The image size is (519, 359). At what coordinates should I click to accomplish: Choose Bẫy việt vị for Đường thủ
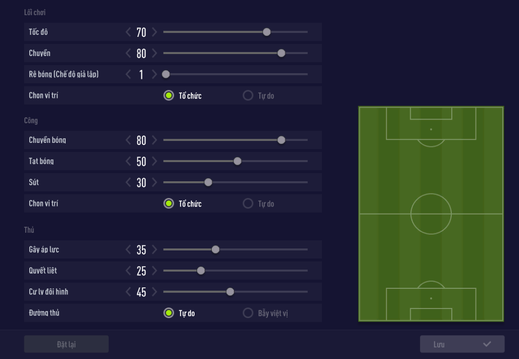click(x=248, y=313)
